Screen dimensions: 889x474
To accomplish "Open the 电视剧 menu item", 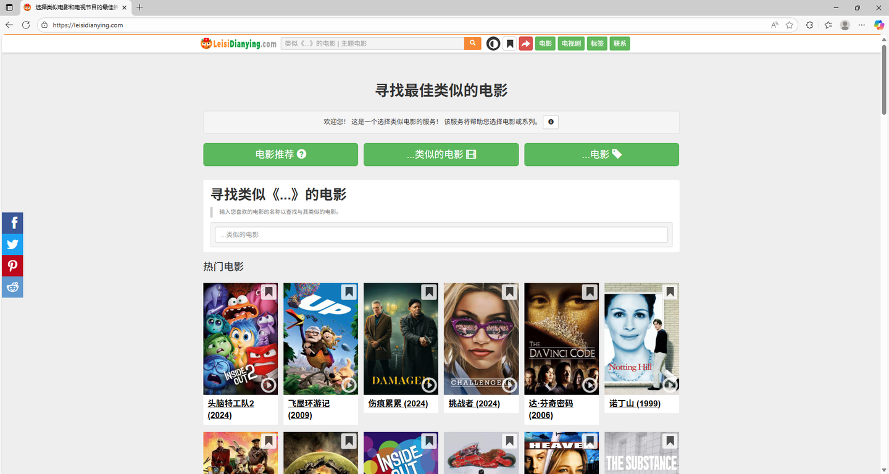I will [x=571, y=44].
